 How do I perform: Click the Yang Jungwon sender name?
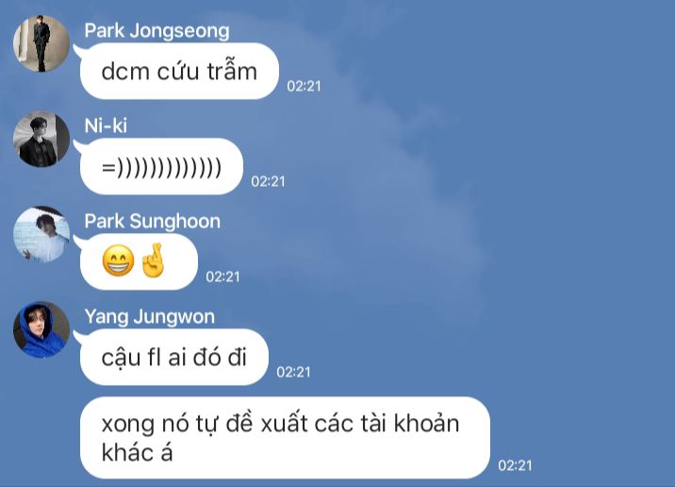point(149,317)
